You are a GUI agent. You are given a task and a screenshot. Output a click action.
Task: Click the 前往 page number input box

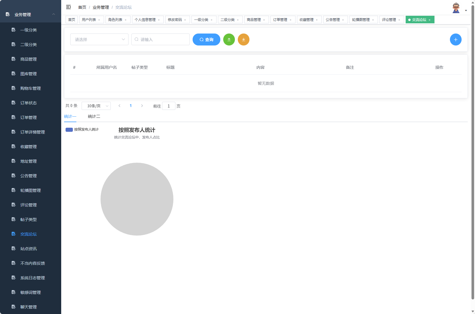[x=169, y=106]
